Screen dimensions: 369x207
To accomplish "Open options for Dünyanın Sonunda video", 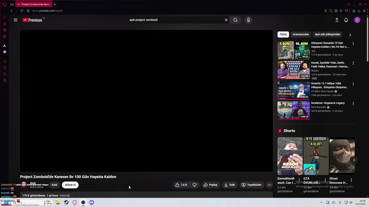I will 353,44.
